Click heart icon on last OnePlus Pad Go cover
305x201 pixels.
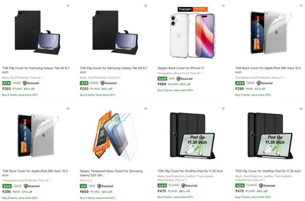pos(301,109)
